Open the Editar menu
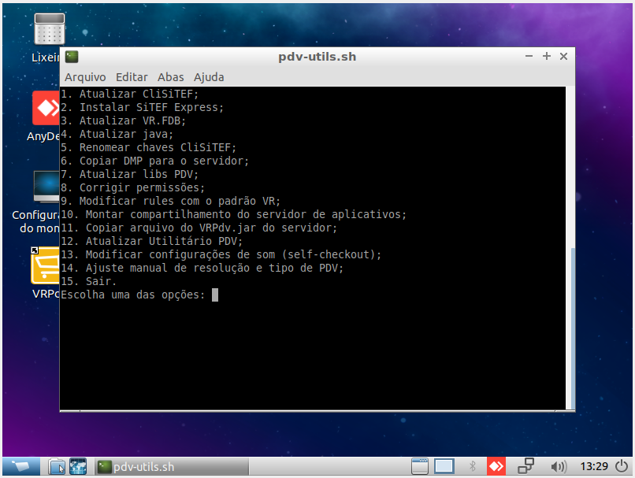635x478 pixels. pyautogui.click(x=132, y=77)
